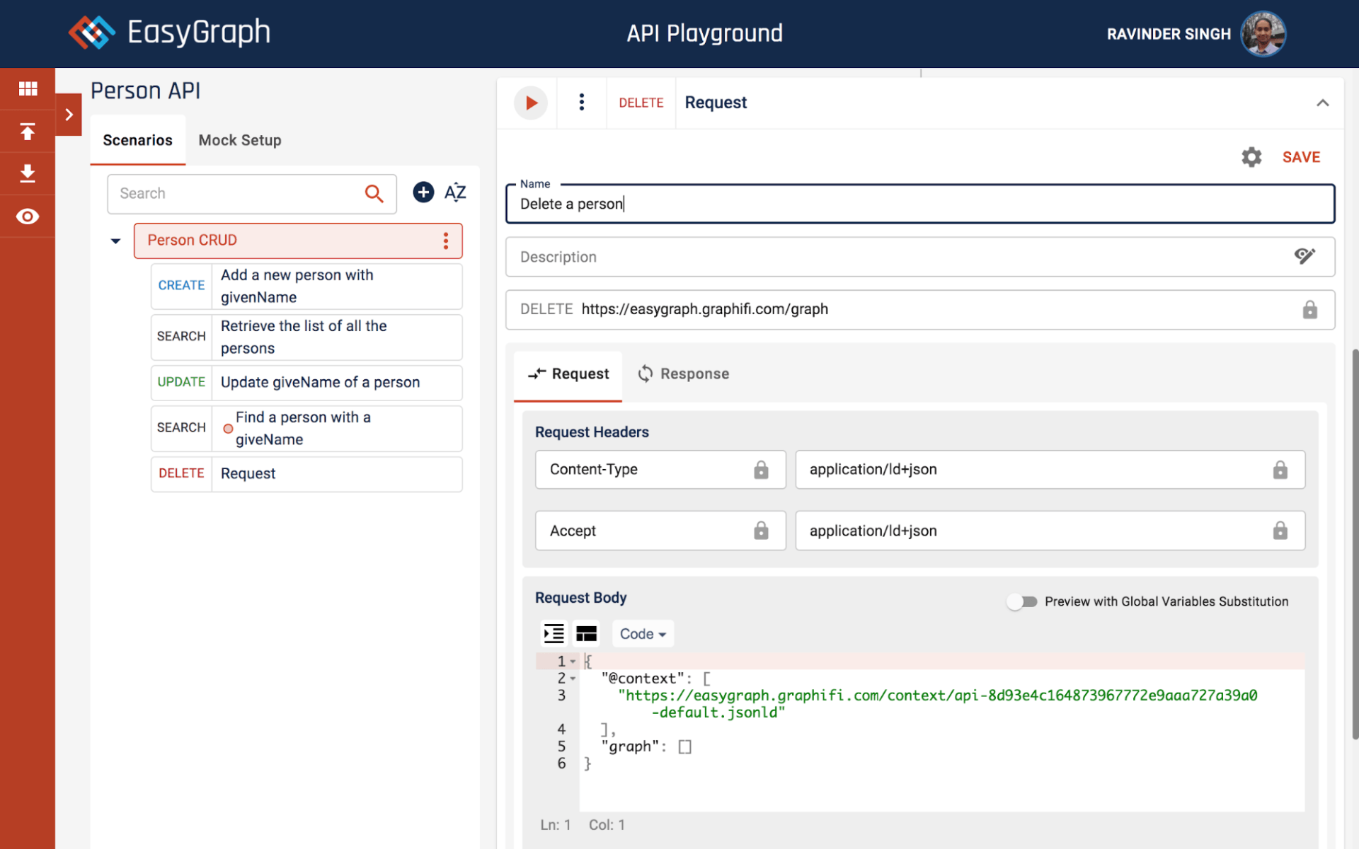The image size is (1359, 849).
Task: Click the download icon in red sidebar
Action: point(28,173)
